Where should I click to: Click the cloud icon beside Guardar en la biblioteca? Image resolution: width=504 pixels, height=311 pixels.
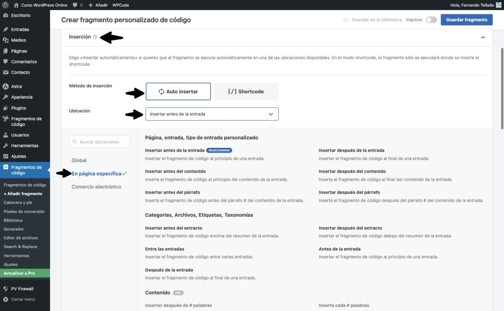346,20
